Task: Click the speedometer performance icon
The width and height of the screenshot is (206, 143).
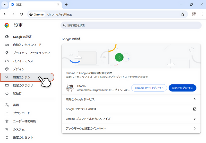Action: click(x=7, y=61)
